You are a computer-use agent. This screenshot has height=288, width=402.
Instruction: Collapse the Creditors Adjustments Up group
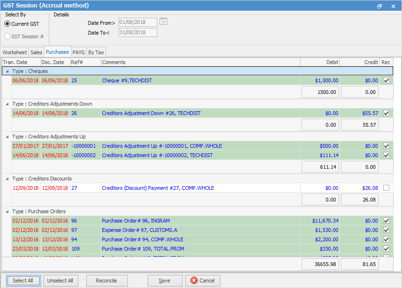(7, 137)
